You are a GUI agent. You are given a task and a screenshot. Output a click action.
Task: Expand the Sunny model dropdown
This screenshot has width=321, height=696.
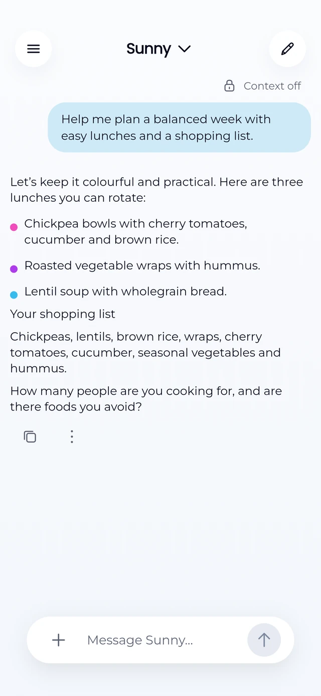[x=158, y=49]
